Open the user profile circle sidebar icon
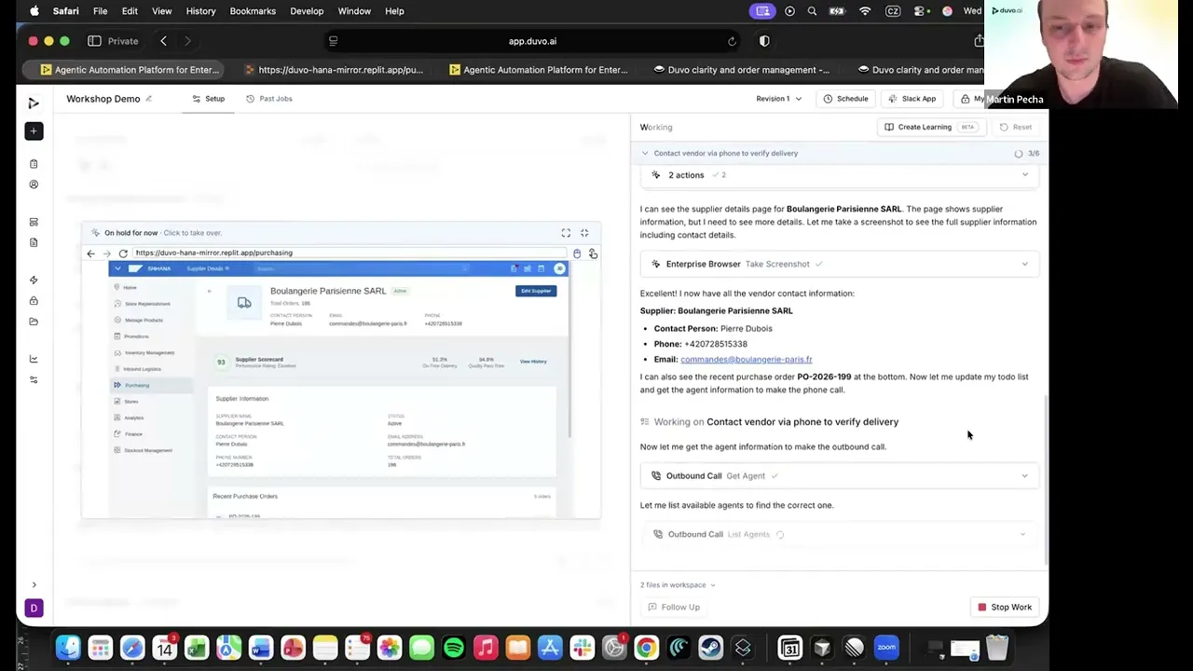Viewport: 1193px width, 671px height. [x=34, y=185]
